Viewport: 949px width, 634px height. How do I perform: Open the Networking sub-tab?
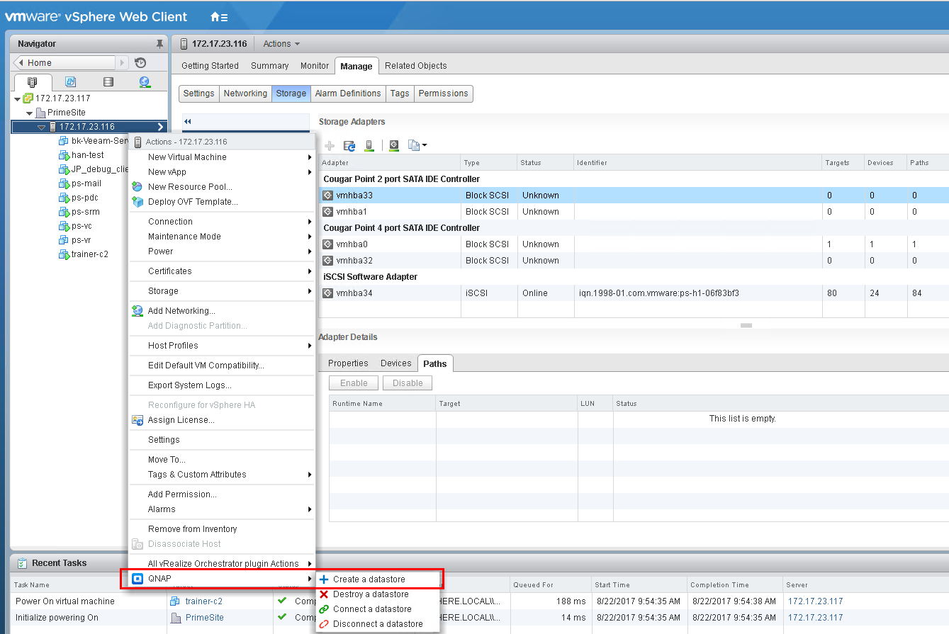pyautogui.click(x=245, y=94)
